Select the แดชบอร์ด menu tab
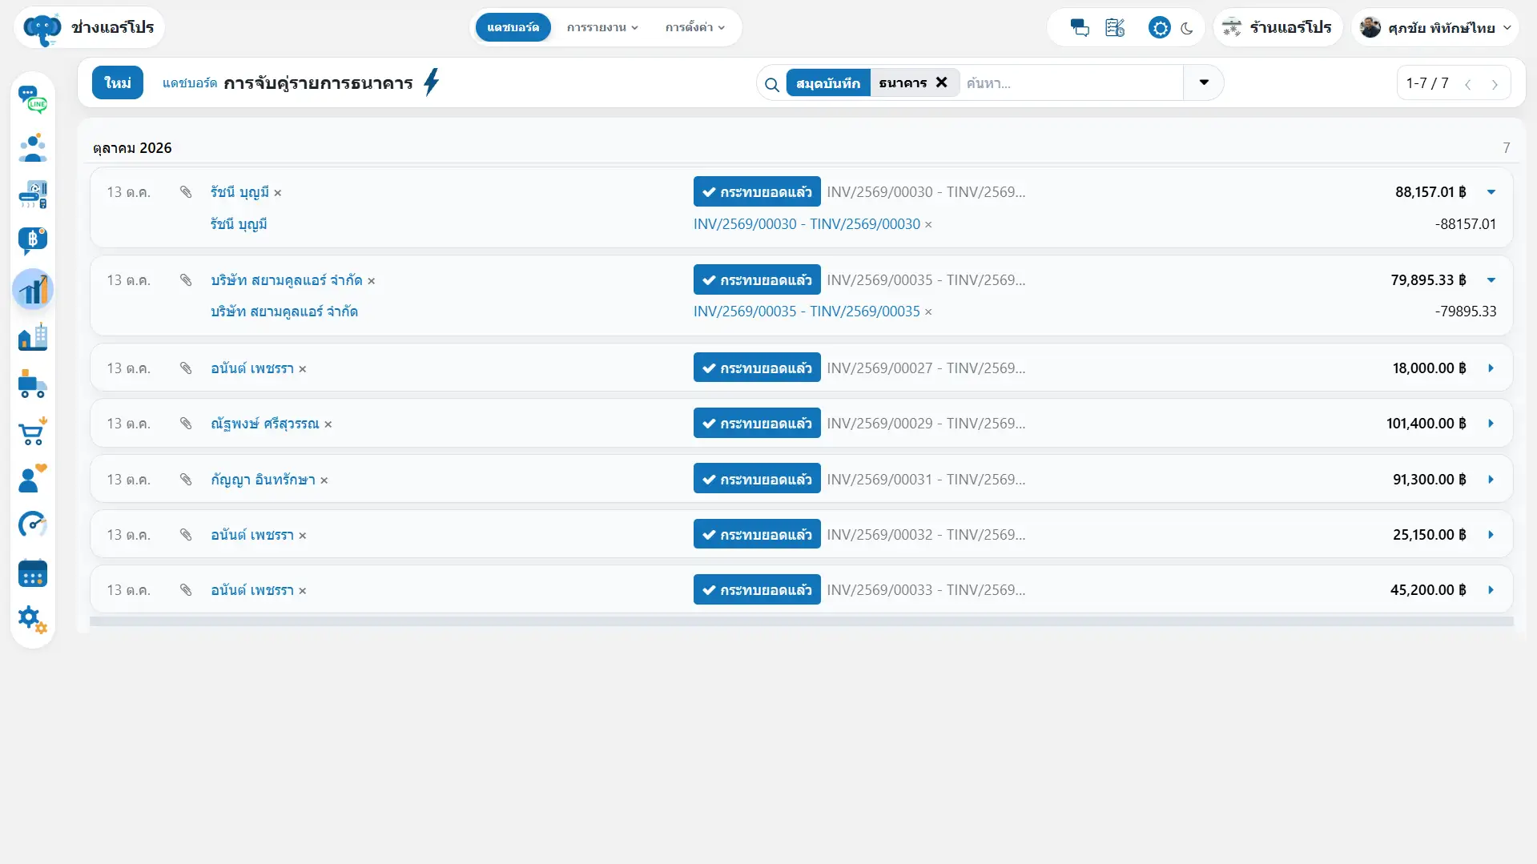The height and width of the screenshot is (864, 1537). click(x=513, y=28)
